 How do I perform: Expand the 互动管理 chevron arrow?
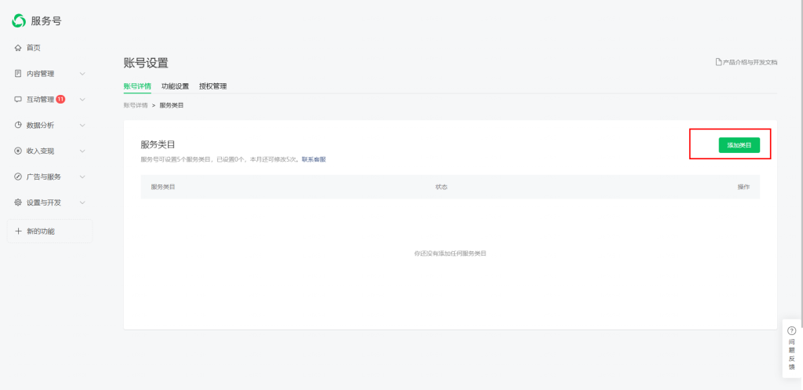(x=82, y=100)
